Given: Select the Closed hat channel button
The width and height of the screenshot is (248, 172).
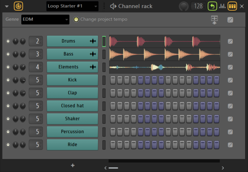Looking at the screenshot, I should point(72,106).
